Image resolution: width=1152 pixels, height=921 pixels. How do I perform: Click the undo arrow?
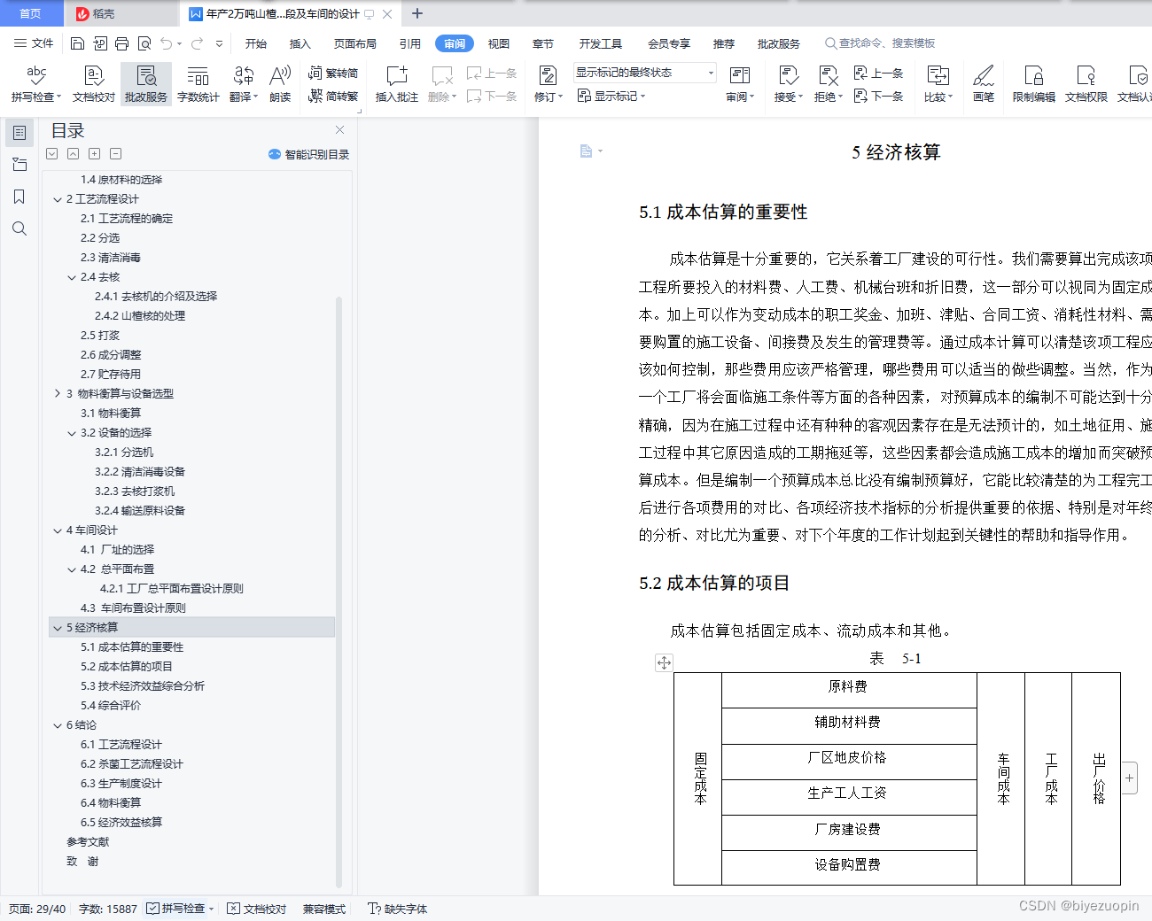[x=166, y=43]
